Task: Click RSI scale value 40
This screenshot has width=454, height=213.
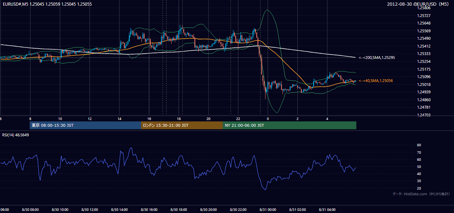Action: point(419,174)
